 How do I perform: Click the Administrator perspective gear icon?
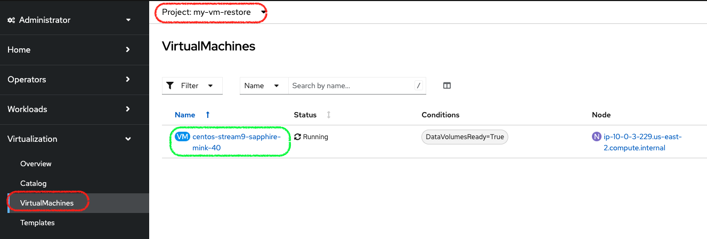pos(11,20)
